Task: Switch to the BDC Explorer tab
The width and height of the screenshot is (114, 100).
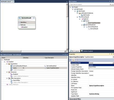Action: 75,51
